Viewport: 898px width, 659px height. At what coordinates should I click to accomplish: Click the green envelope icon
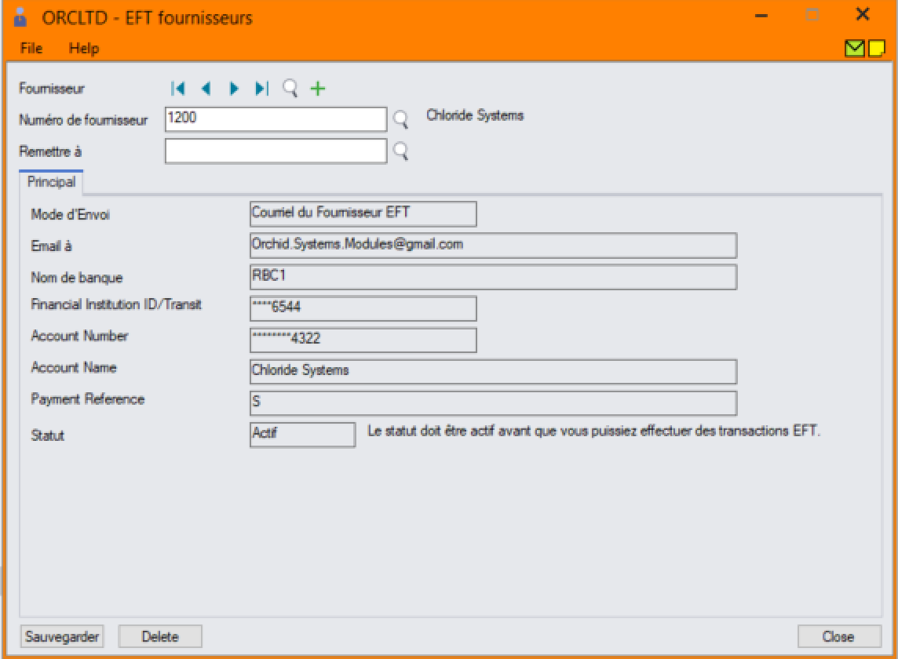(x=850, y=49)
